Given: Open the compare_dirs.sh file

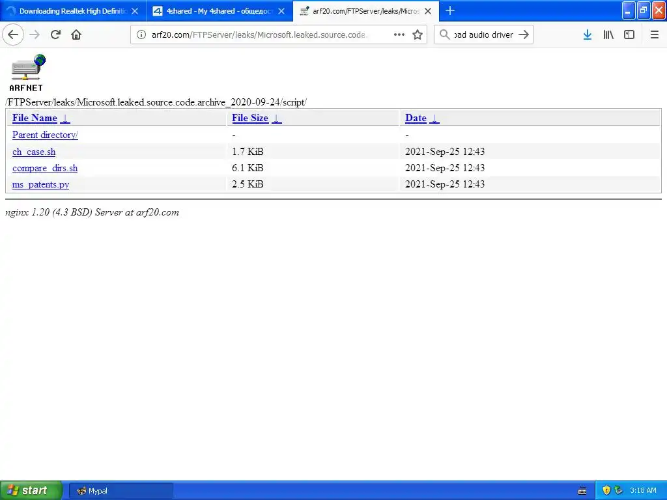Looking at the screenshot, I should pos(45,168).
